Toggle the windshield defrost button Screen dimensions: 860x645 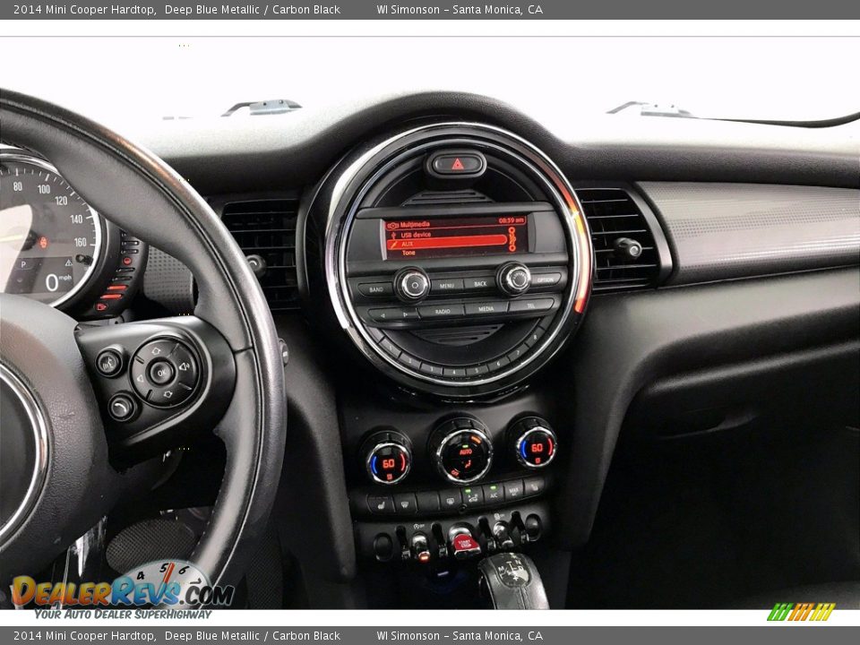(x=404, y=503)
